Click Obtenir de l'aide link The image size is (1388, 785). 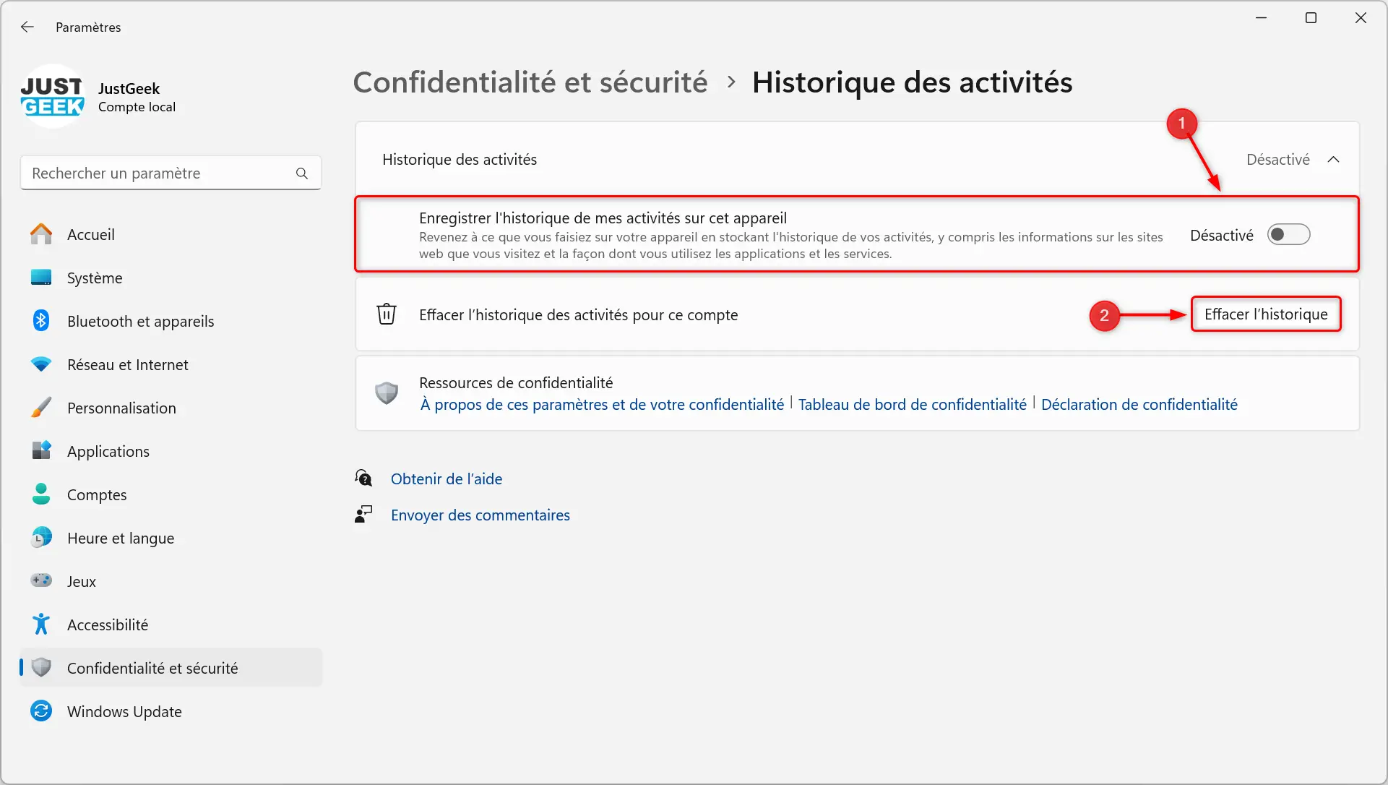point(447,479)
